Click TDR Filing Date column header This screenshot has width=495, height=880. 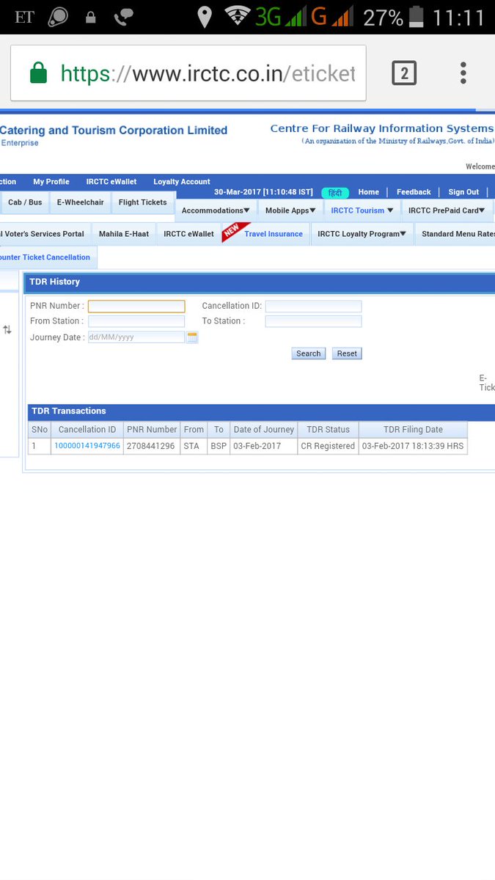click(413, 430)
